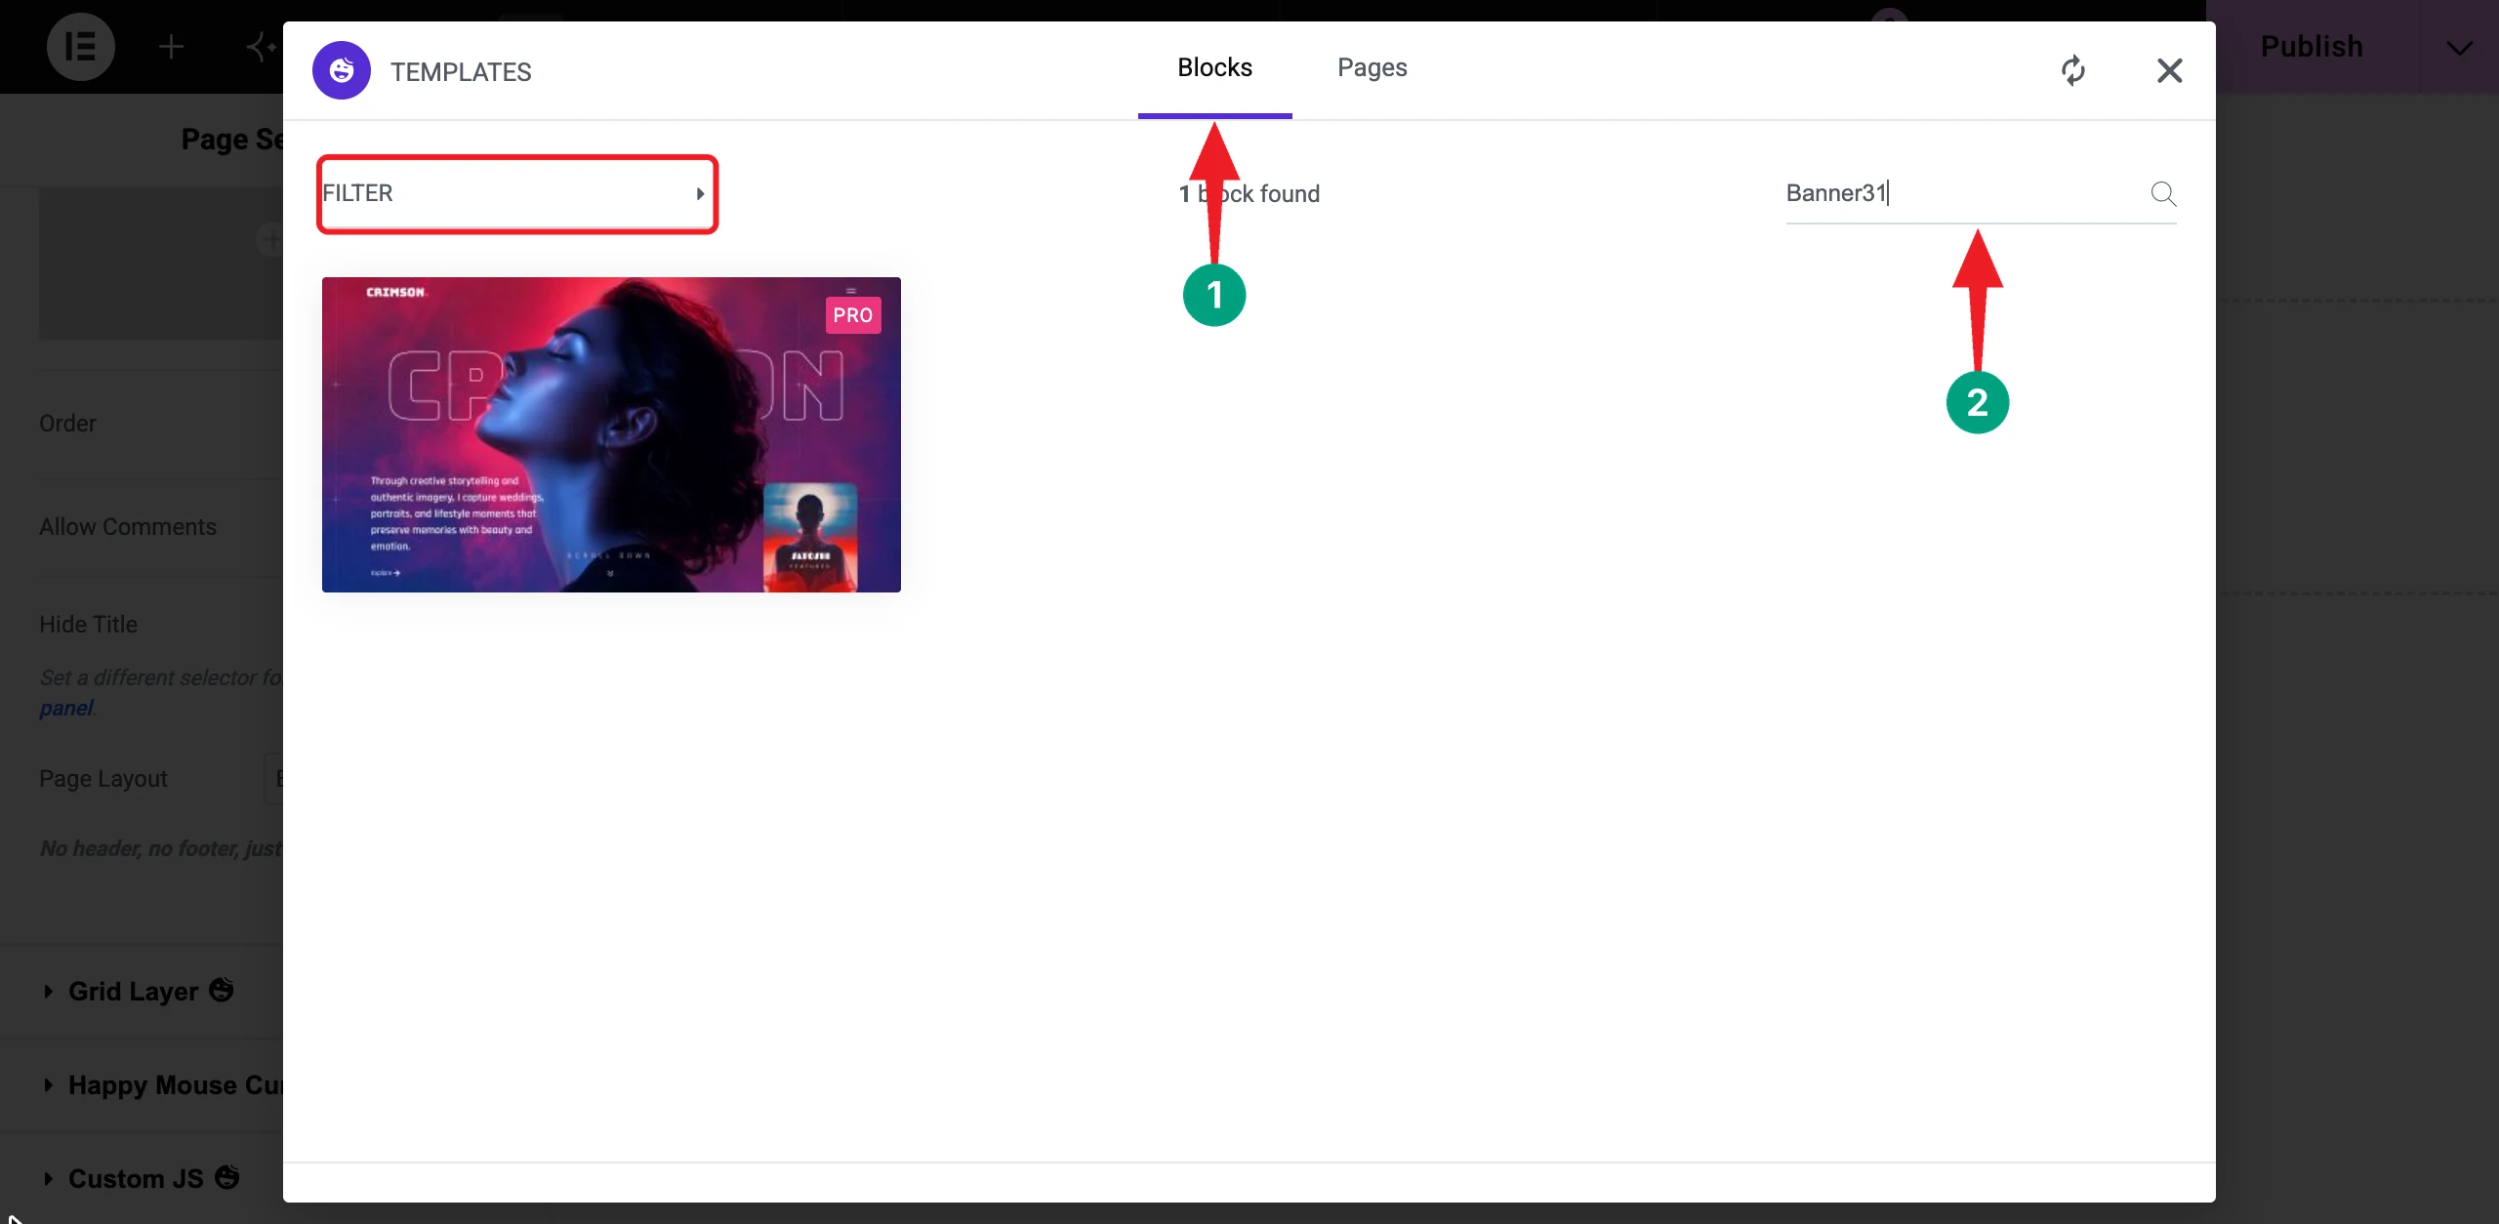
Task: Click the Order label
Action: 67,423
